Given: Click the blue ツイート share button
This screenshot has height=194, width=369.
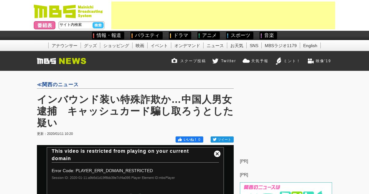Looking at the screenshot, I should 222,139.
